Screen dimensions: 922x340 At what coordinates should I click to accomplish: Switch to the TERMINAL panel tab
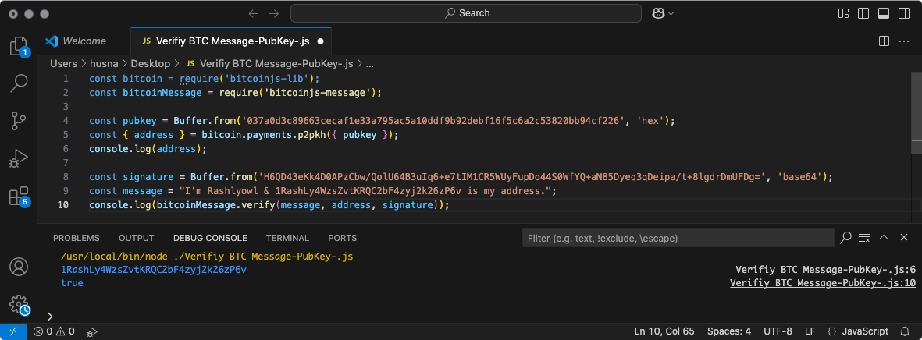(x=287, y=238)
